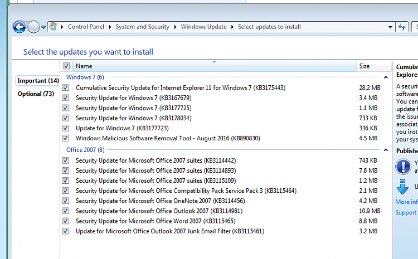418x259 pixels.
Task: Open the Support information link
Action: [406, 213]
